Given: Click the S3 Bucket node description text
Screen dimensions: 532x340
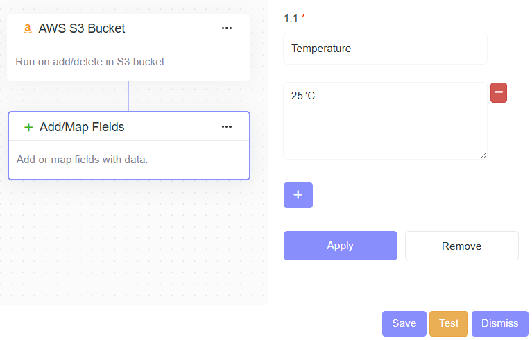Looking at the screenshot, I should (x=91, y=62).
